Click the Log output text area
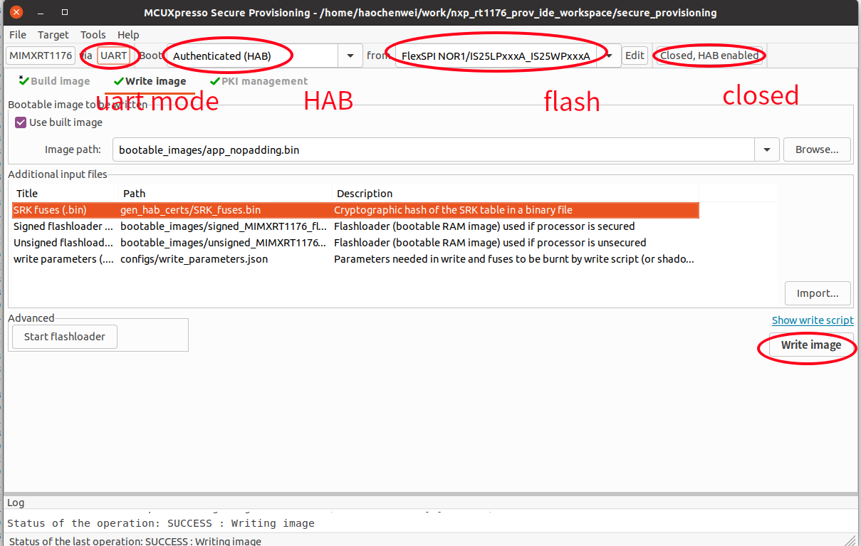The width and height of the screenshot is (861, 546). point(430,520)
